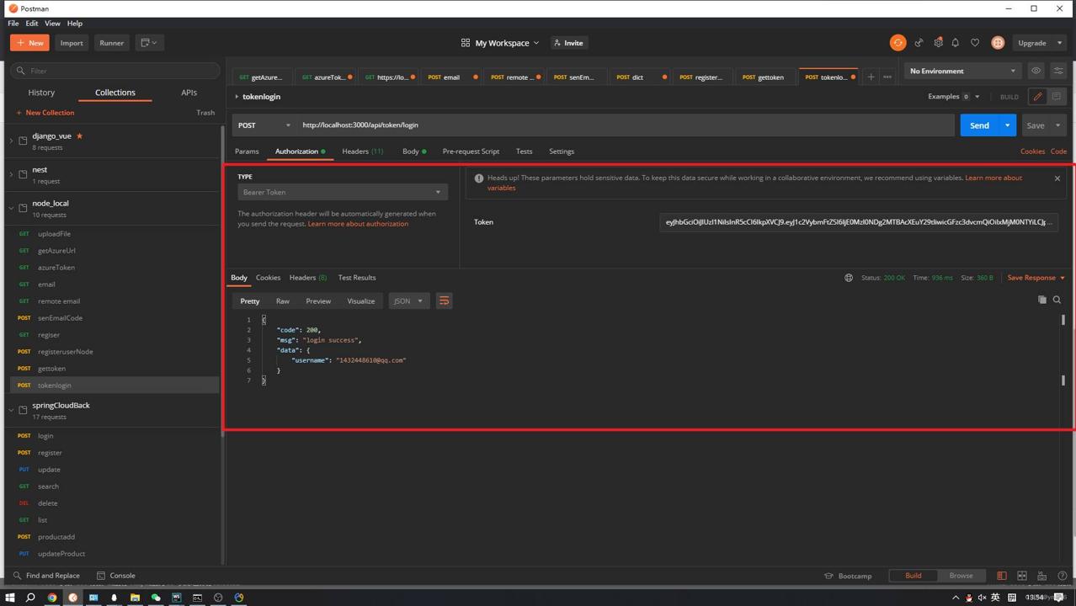Open Find and Replace
The image size is (1076, 606).
click(x=46, y=576)
